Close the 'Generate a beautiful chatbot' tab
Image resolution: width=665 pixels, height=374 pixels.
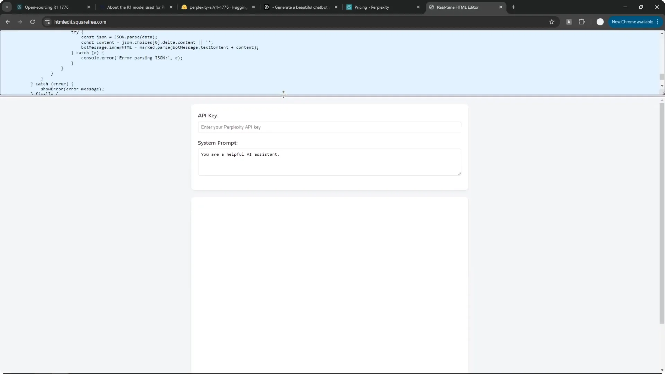click(x=336, y=7)
